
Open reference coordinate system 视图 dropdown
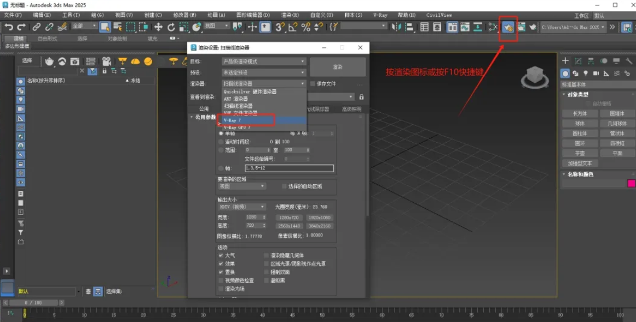(x=217, y=26)
